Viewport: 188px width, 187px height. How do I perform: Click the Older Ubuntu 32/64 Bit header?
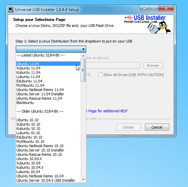[48, 111]
